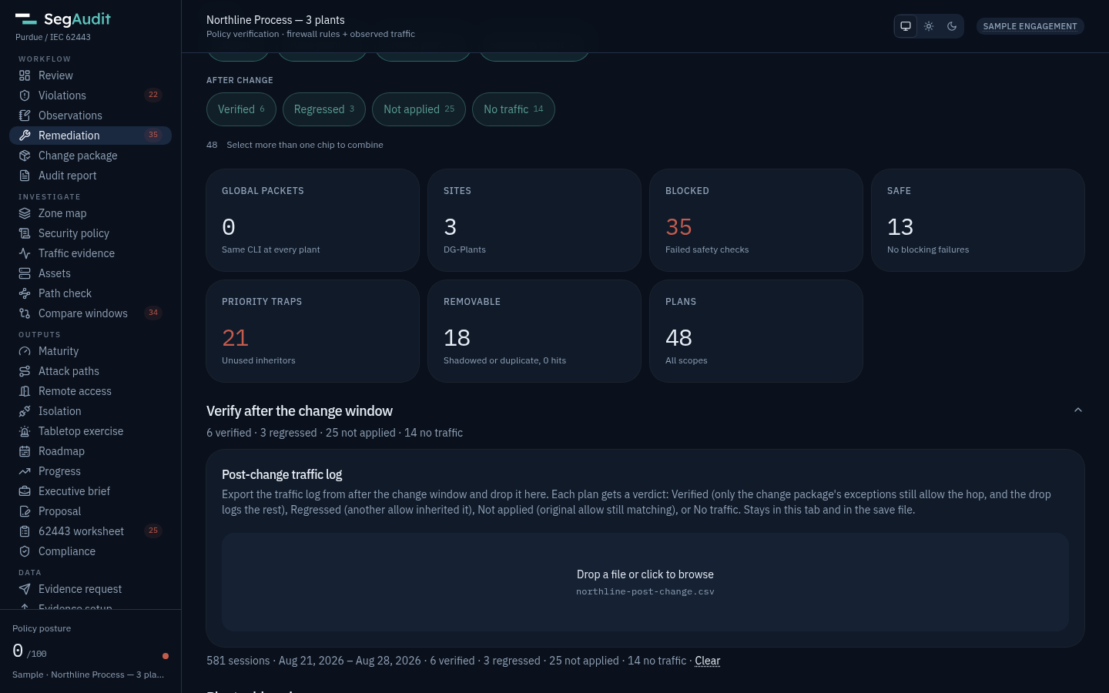Switch to light theme

coord(929,26)
